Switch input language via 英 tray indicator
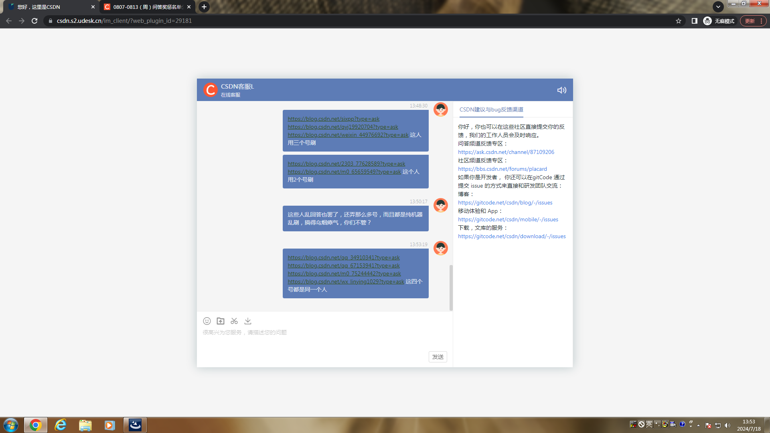Viewport: 770px width, 433px height. pos(648,424)
